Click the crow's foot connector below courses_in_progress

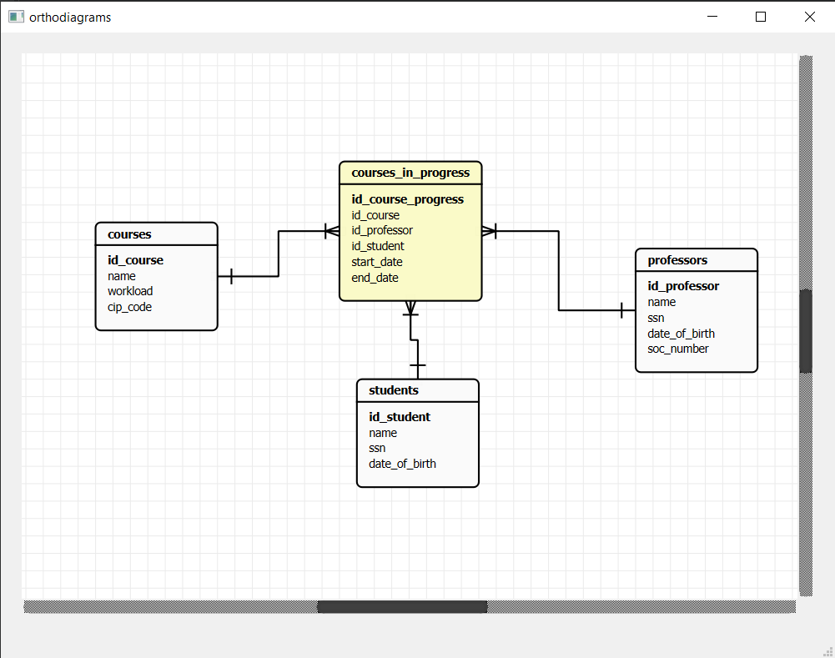(410, 309)
